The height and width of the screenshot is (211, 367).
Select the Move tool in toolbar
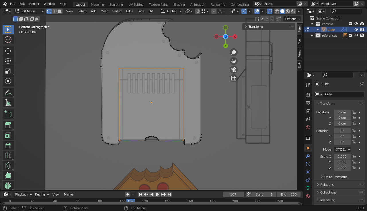coord(8,51)
